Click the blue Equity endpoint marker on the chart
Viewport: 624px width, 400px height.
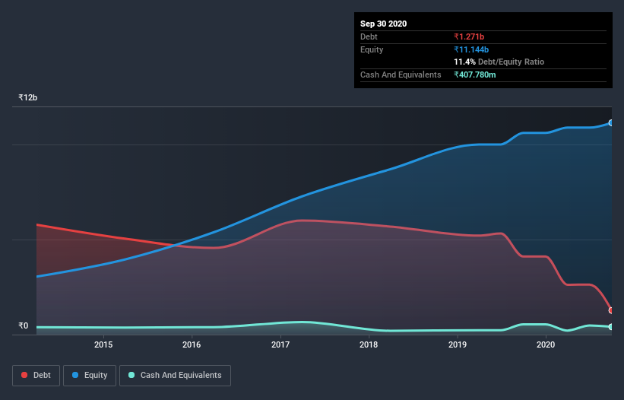pos(611,123)
